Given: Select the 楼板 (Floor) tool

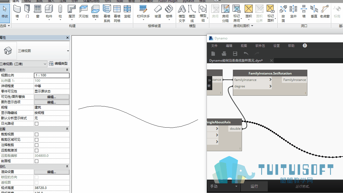Looking at the screenshot, I should click(x=95, y=12).
